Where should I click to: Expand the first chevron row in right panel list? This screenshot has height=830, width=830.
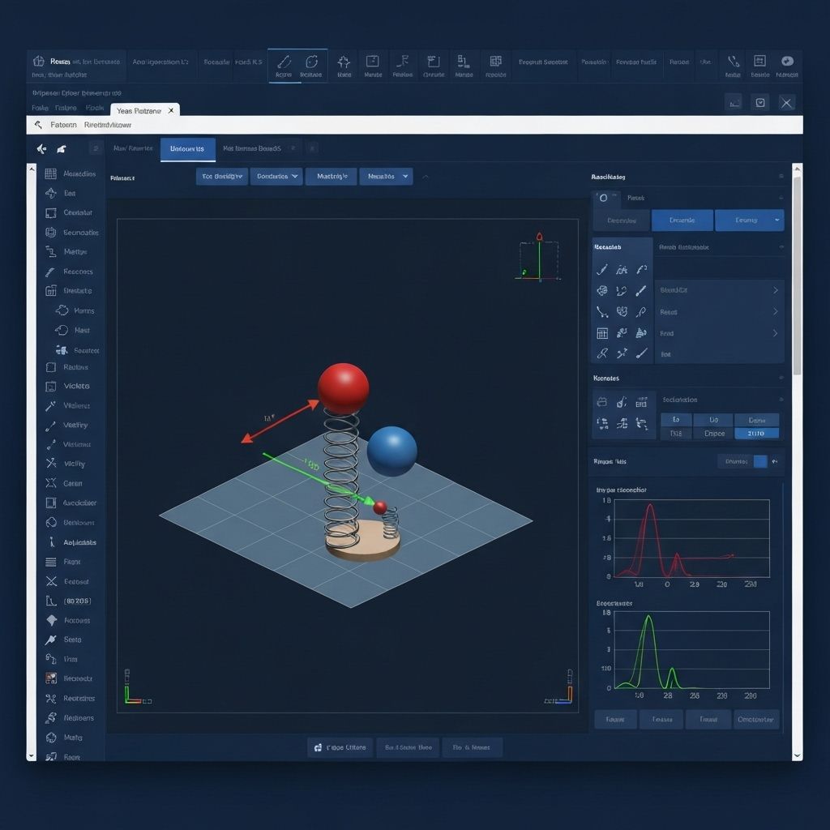(x=775, y=290)
